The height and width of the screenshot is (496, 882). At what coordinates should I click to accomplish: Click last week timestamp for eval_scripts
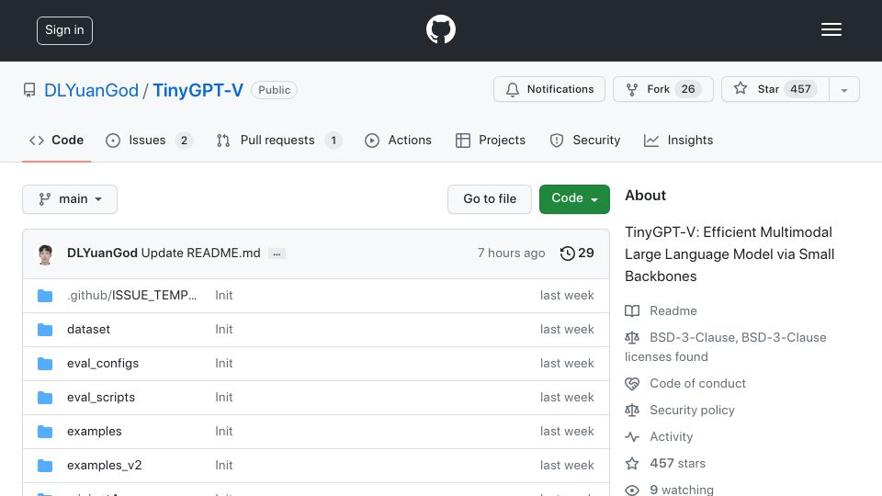pyautogui.click(x=567, y=398)
